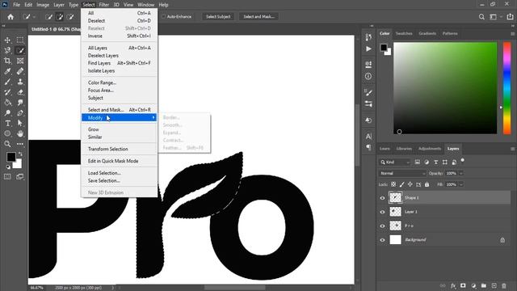Toggle visibility of the P r o layer

point(382,226)
